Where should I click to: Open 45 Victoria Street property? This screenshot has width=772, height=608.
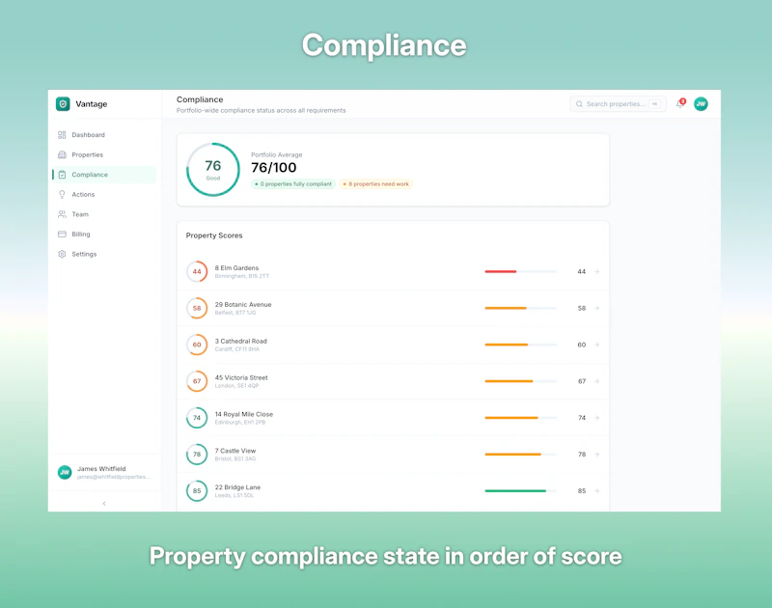click(393, 381)
